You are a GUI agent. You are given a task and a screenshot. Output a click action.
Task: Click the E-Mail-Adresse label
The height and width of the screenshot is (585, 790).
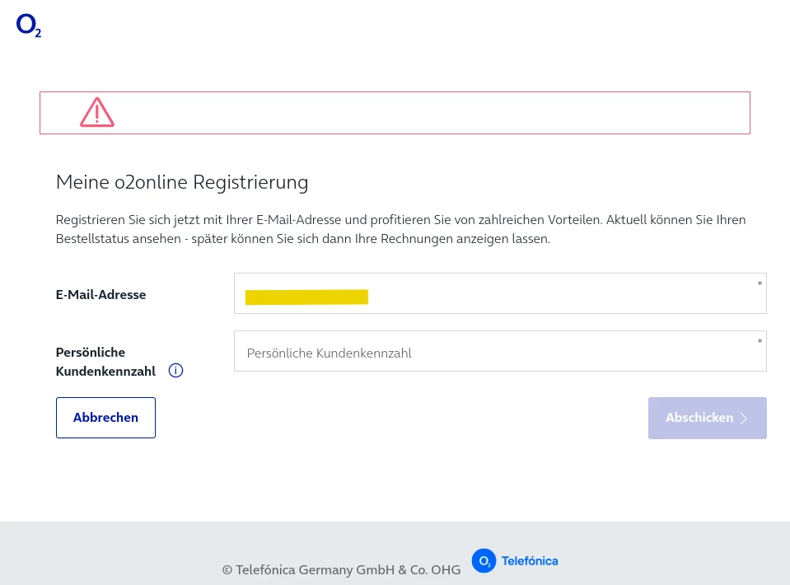[x=101, y=294]
